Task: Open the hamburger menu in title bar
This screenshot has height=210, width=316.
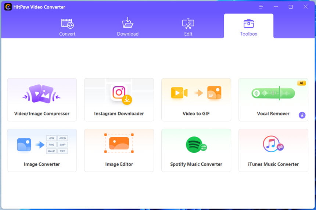Action: (x=261, y=7)
